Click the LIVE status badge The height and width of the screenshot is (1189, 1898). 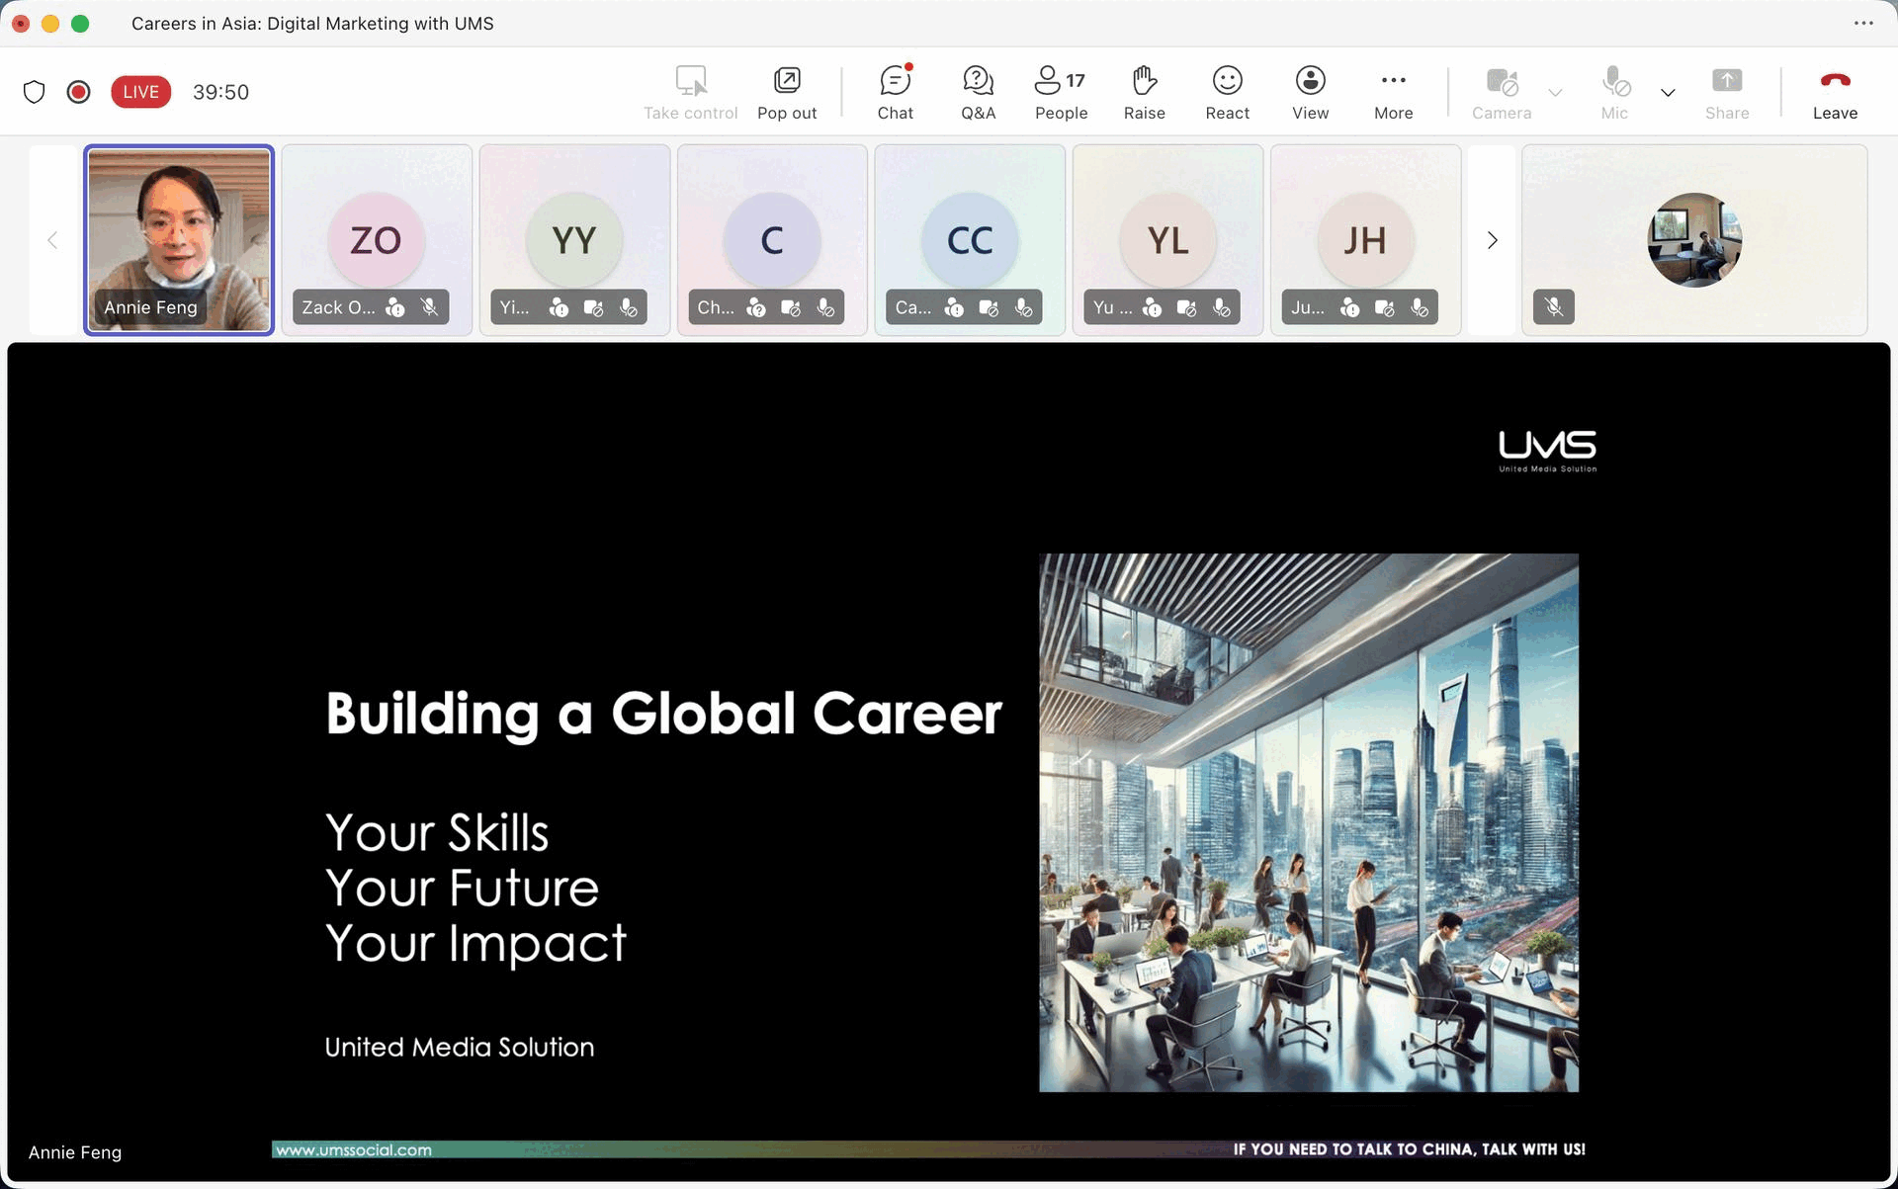[x=140, y=92]
